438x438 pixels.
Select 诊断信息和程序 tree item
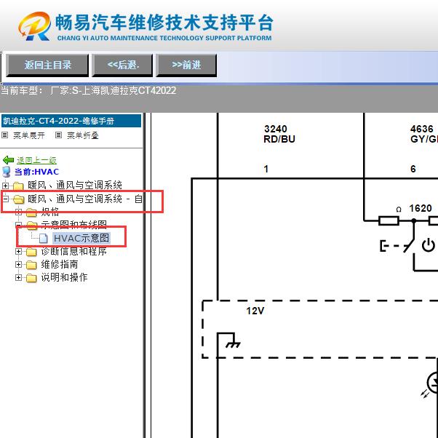click(74, 252)
